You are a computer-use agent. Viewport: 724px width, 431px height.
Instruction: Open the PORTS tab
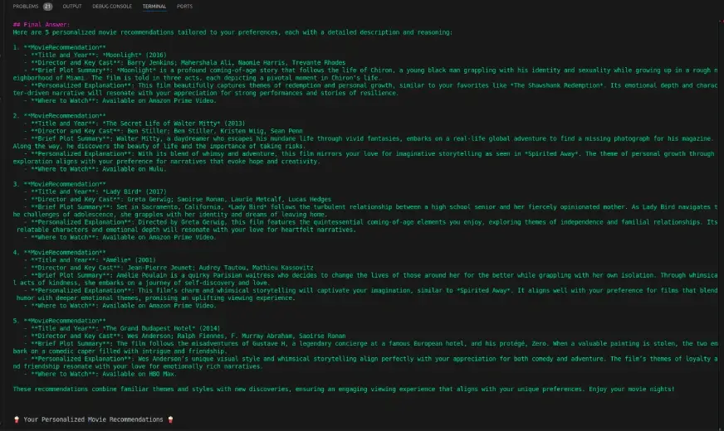[184, 7]
